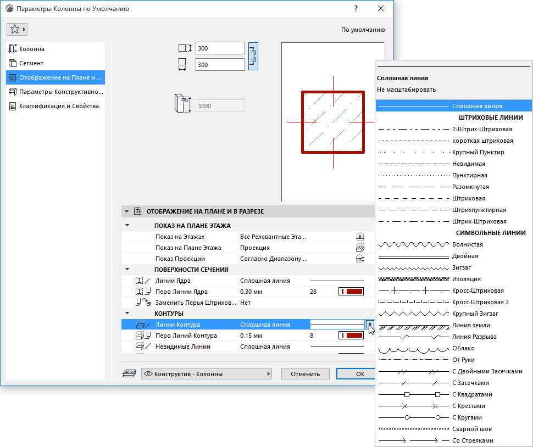Image resolution: width=533 pixels, height=447 pixels.
Task: Click the Отменить button
Action: click(306, 373)
